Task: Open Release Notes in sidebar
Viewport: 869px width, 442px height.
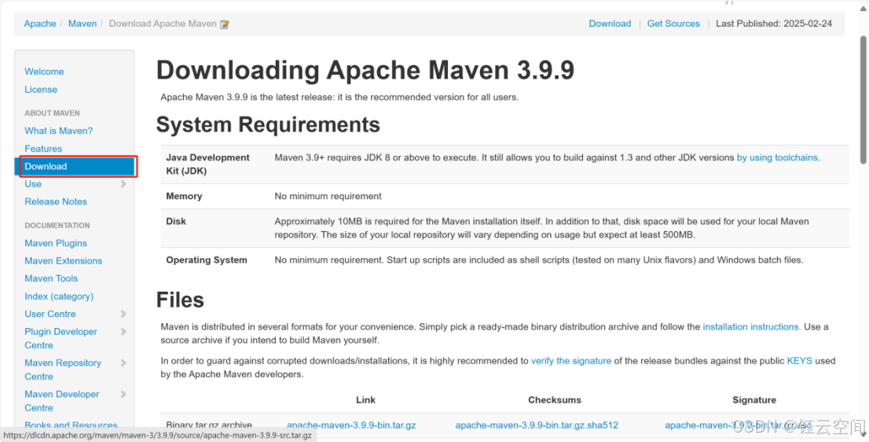Action: coord(56,202)
